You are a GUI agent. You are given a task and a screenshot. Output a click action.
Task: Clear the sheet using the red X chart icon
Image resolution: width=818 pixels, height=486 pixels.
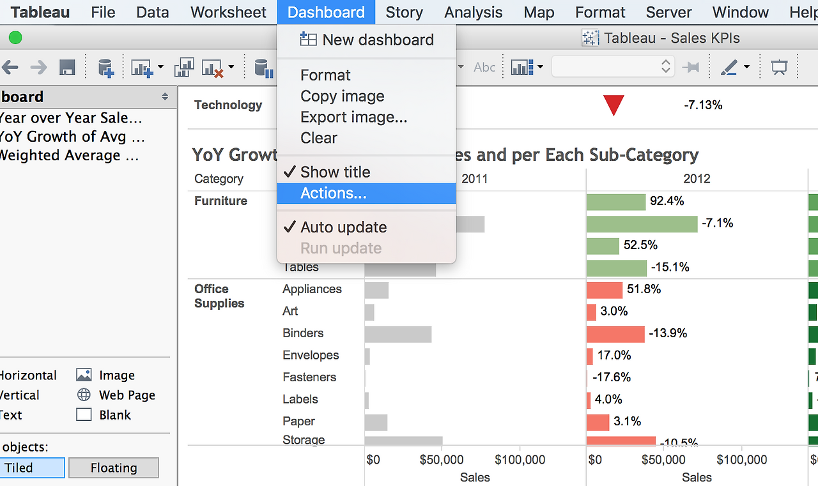[x=212, y=67]
